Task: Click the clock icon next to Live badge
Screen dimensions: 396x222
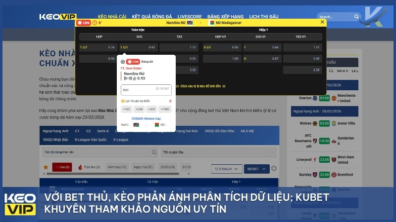Action: (x=95, y=23)
